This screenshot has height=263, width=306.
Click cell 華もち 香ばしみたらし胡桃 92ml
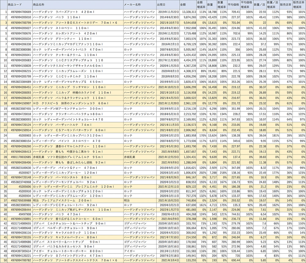(78, 162)
